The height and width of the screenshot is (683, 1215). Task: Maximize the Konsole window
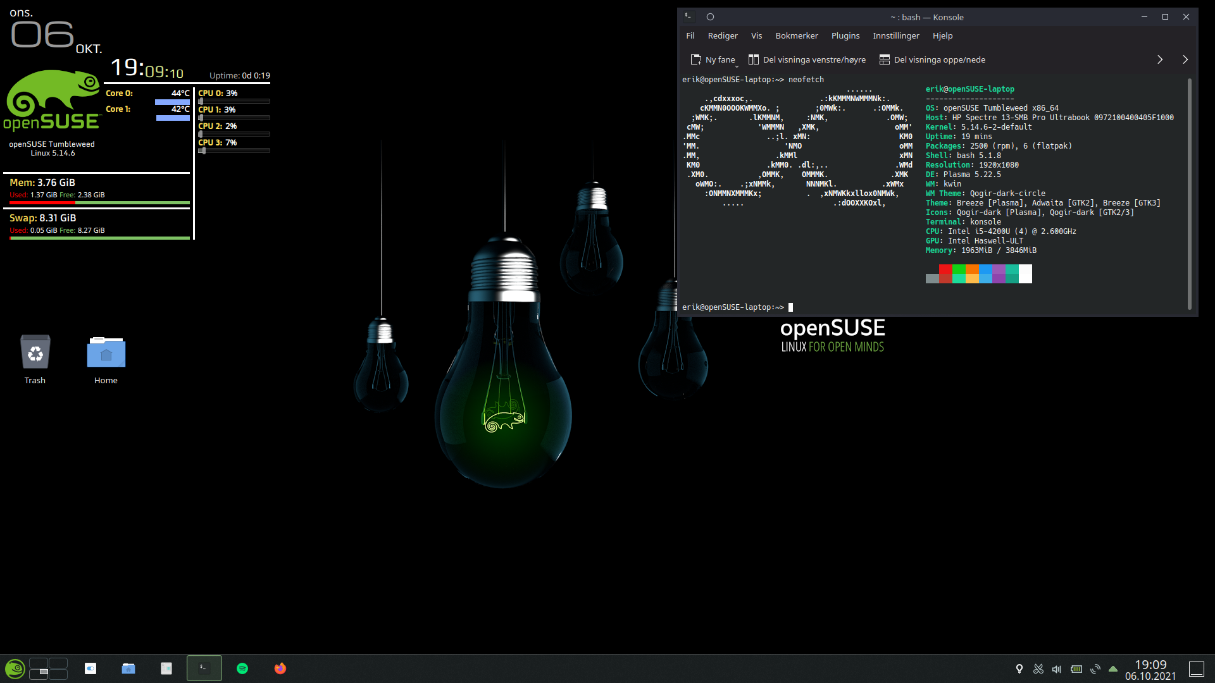click(x=1165, y=17)
